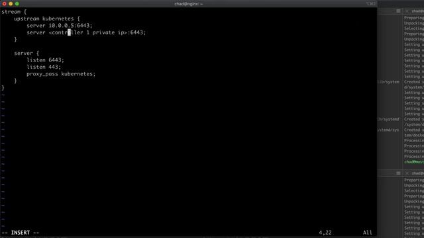Close the upper background pane via X icon
Screen dimensions: 424x238
[407, 11]
